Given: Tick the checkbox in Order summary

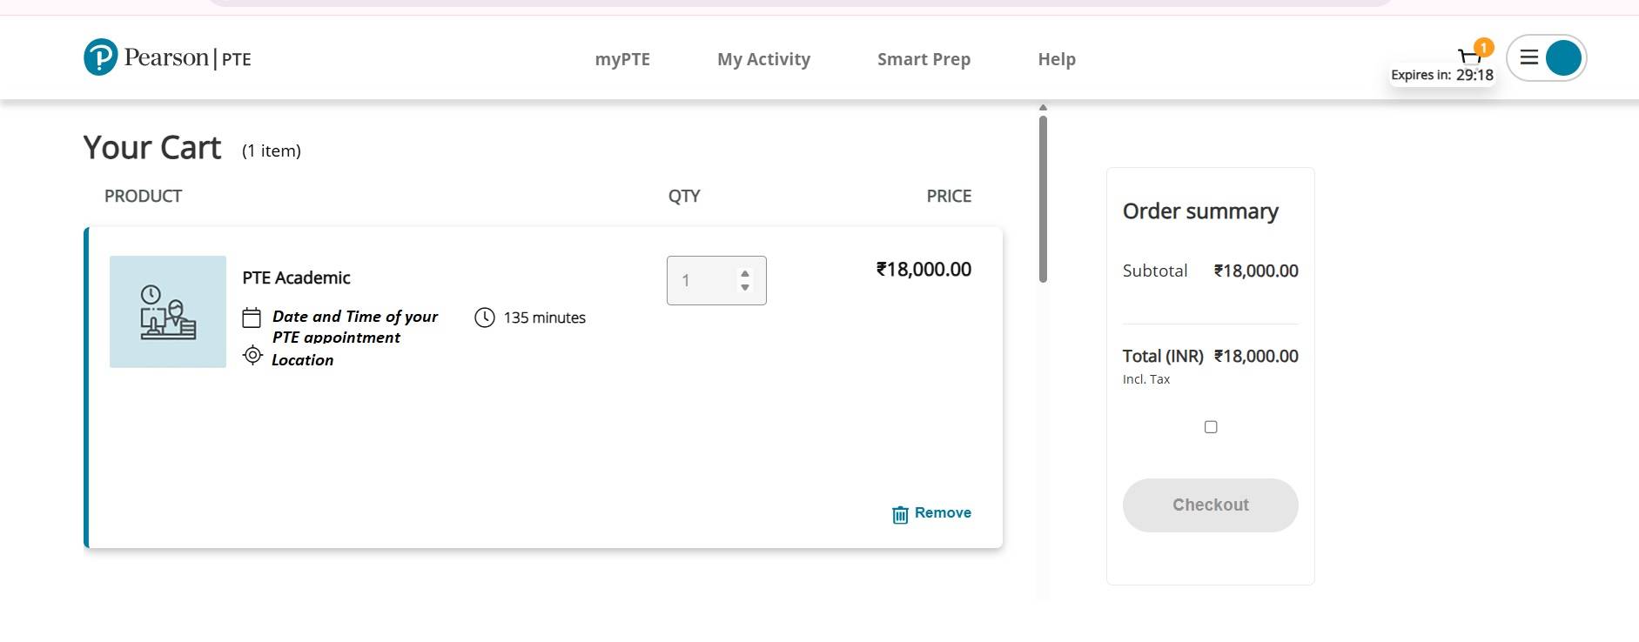Looking at the screenshot, I should pyautogui.click(x=1211, y=427).
